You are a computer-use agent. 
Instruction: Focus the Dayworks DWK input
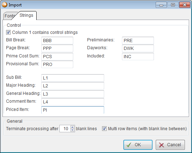138,48
